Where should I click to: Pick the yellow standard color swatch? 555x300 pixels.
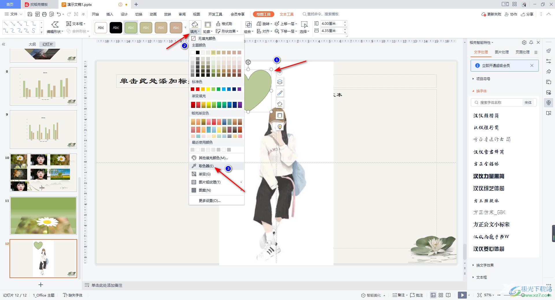[208, 89]
